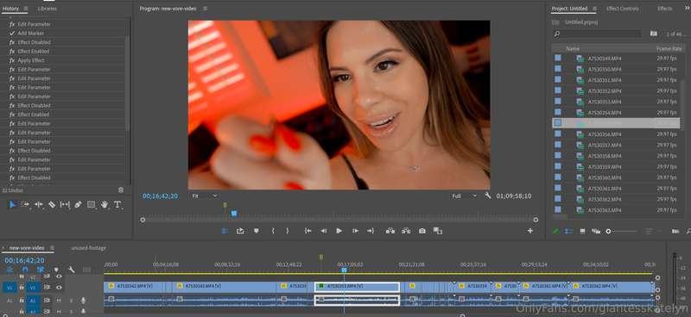Toggle linked selection in timeline
691x317 pixels.
pyautogui.click(x=40, y=270)
